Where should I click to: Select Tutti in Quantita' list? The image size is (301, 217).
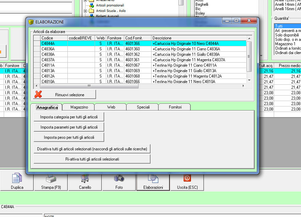[x=288, y=26]
